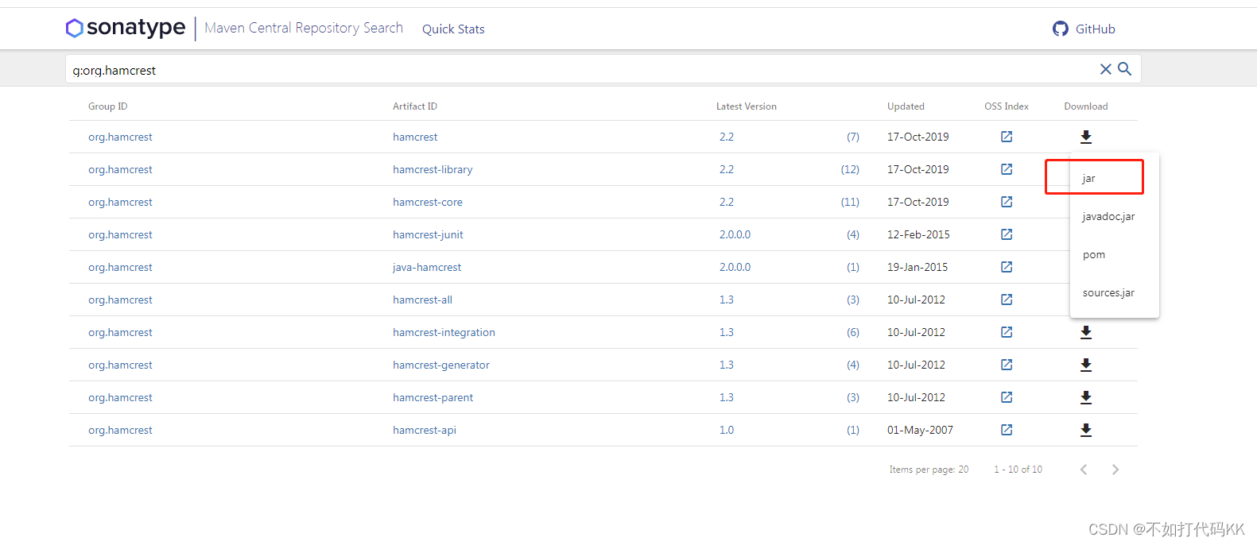Clear the search field with X icon
The width and height of the screenshot is (1257, 545).
point(1105,69)
